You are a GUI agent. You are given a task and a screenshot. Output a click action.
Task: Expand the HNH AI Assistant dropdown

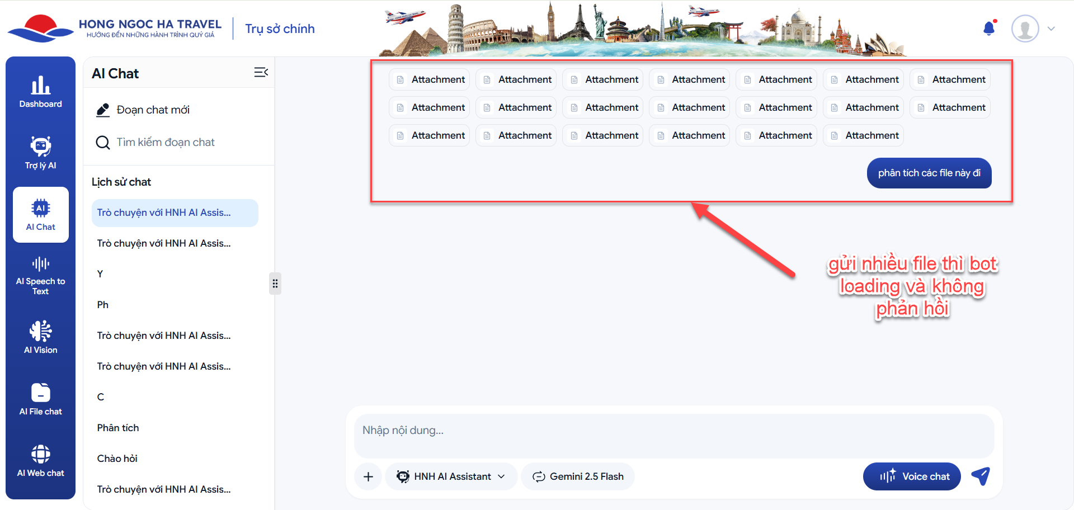click(451, 476)
